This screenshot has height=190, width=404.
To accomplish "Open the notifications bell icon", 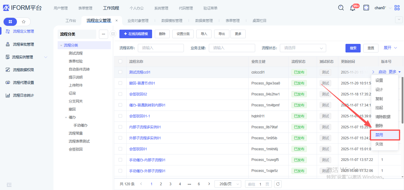I will [x=353, y=8].
